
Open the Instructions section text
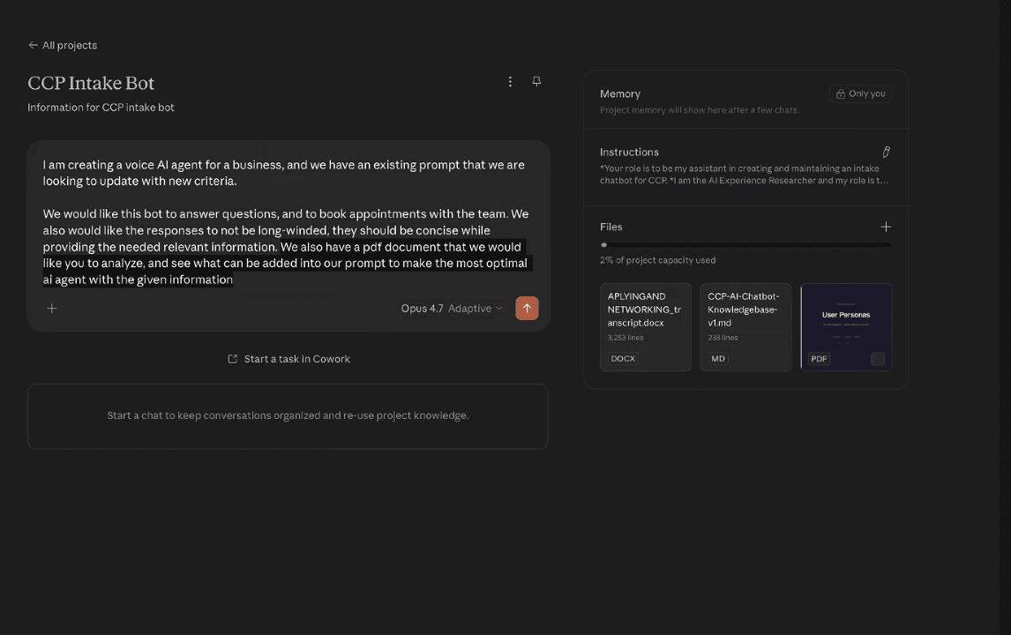coord(744,175)
